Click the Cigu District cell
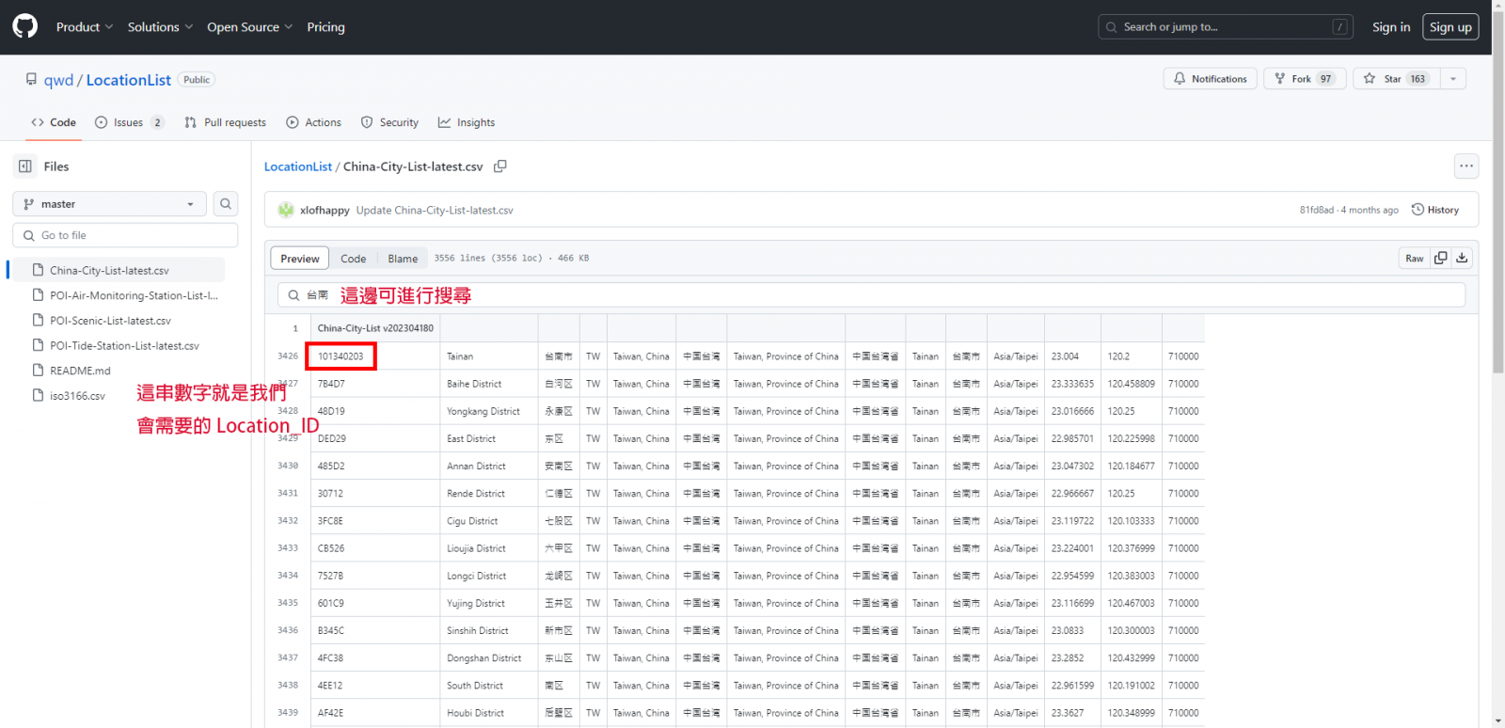This screenshot has width=1505, height=728. pyautogui.click(x=489, y=520)
